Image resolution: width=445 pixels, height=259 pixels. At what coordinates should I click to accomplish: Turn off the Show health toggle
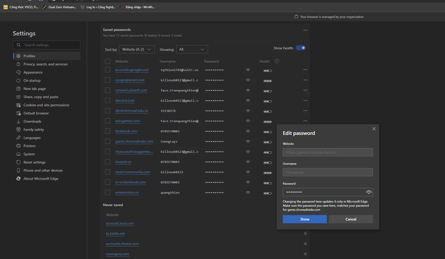point(301,48)
